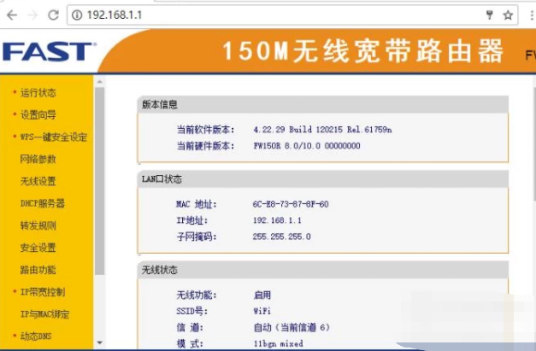
Task: Expand IP与MAC绑定 in sidebar
Action: click(x=44, y=314)
